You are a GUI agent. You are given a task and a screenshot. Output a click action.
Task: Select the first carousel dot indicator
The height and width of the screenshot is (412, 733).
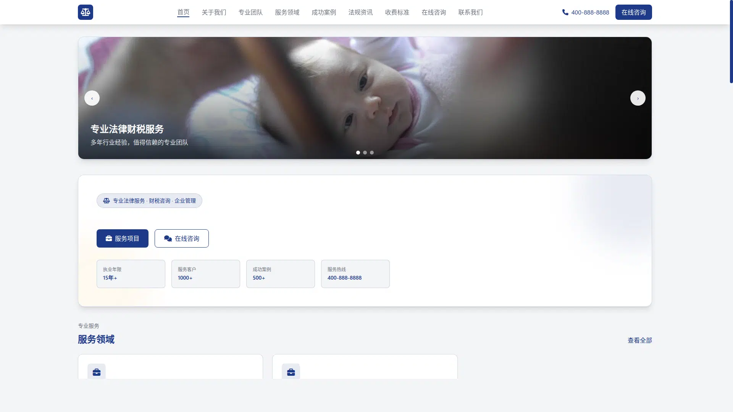point(358,153)
